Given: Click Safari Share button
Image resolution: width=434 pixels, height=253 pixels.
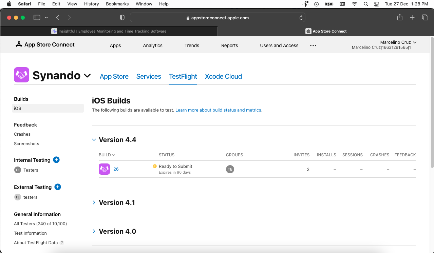Looking at the screenshot, I should click(x=400, y=17).
